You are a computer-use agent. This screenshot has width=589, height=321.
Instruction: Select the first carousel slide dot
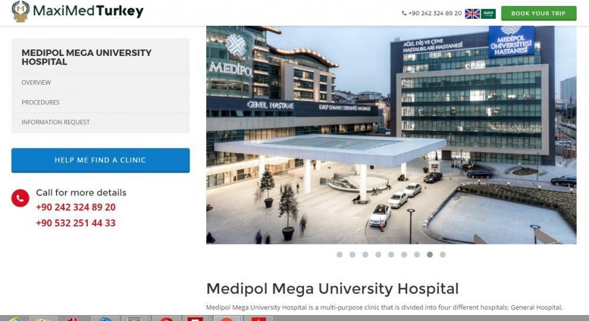click(340, 254)
